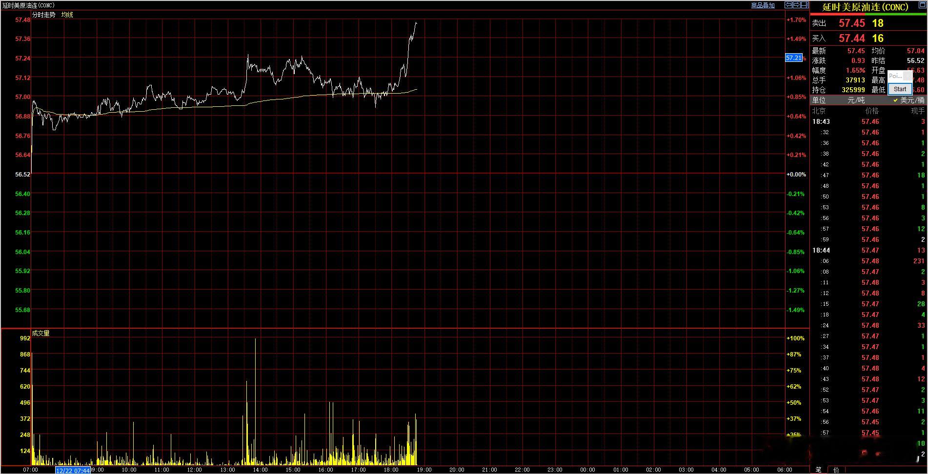Click the 涨跌 value 0.93
Screen dimensions: 928x474
click(x=858, y=60)
